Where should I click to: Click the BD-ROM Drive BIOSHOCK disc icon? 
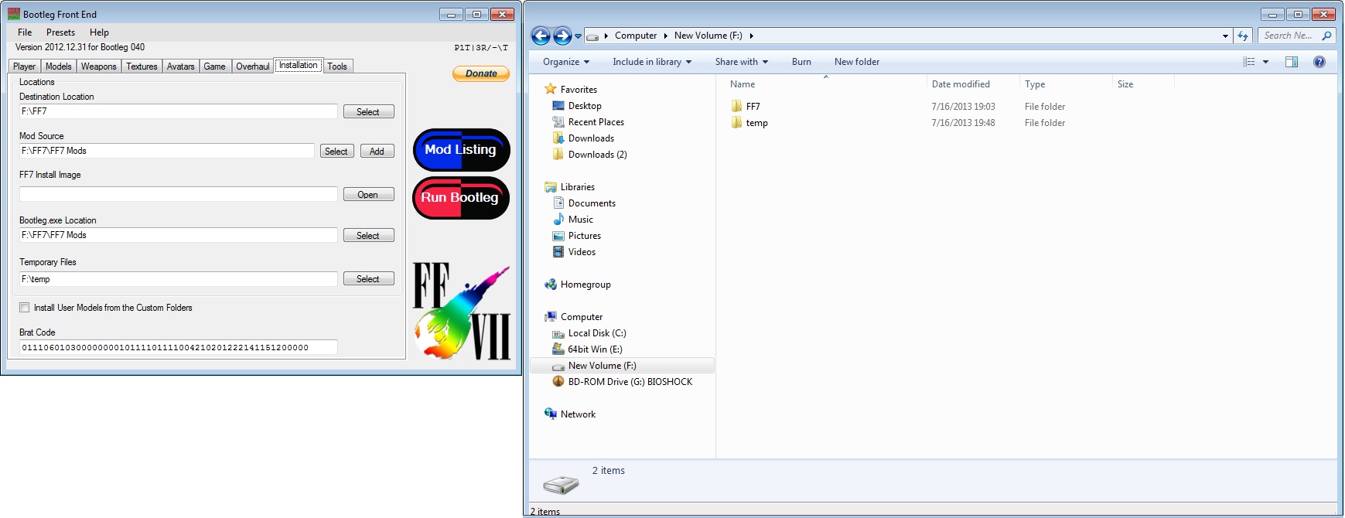pos(558,381)
